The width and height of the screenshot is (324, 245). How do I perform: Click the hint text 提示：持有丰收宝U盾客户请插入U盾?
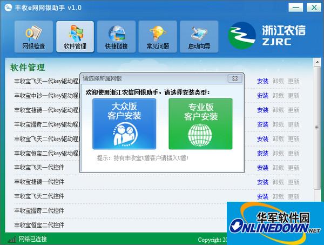143,158
